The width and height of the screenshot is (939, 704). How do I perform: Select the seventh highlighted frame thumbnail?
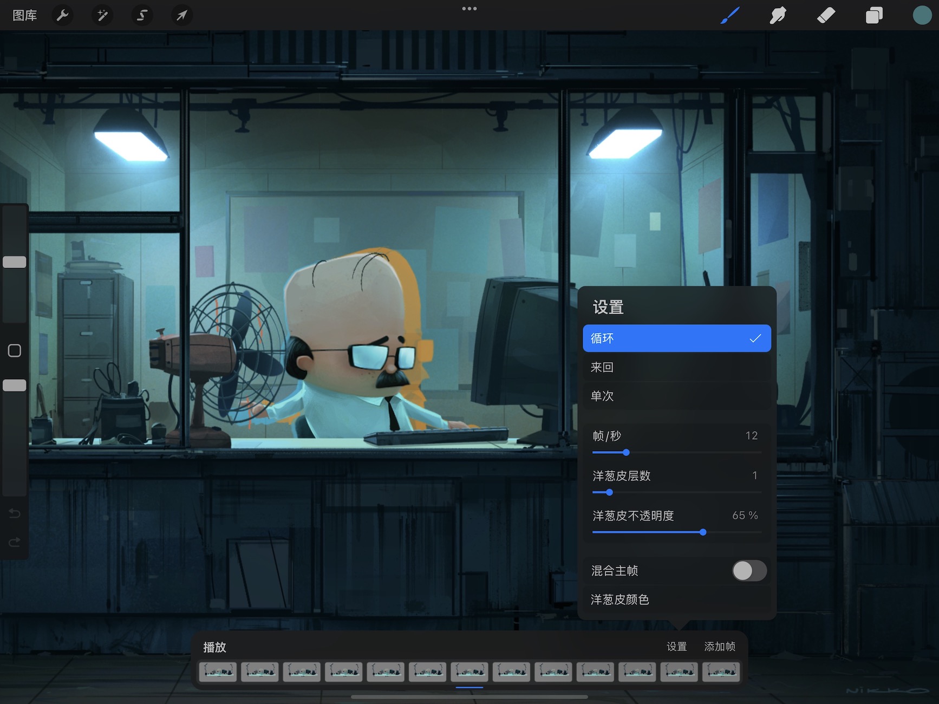click(x=469, y=672)
